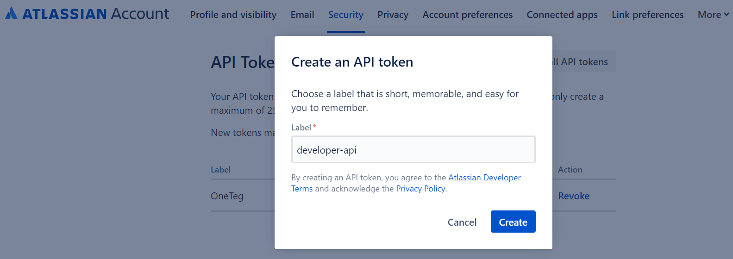Expand the More dropdown menu
The height and width of the screenshot is (259, 733).
713,15
